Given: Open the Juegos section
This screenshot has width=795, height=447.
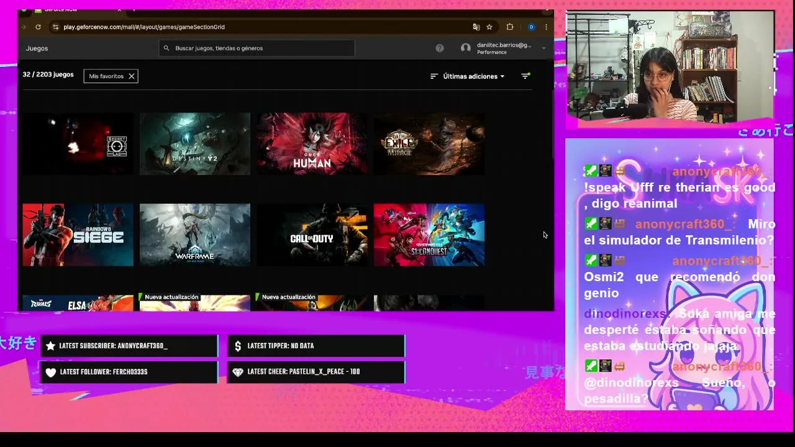Looking at the screenshot, I should click(x=37, y=48).
